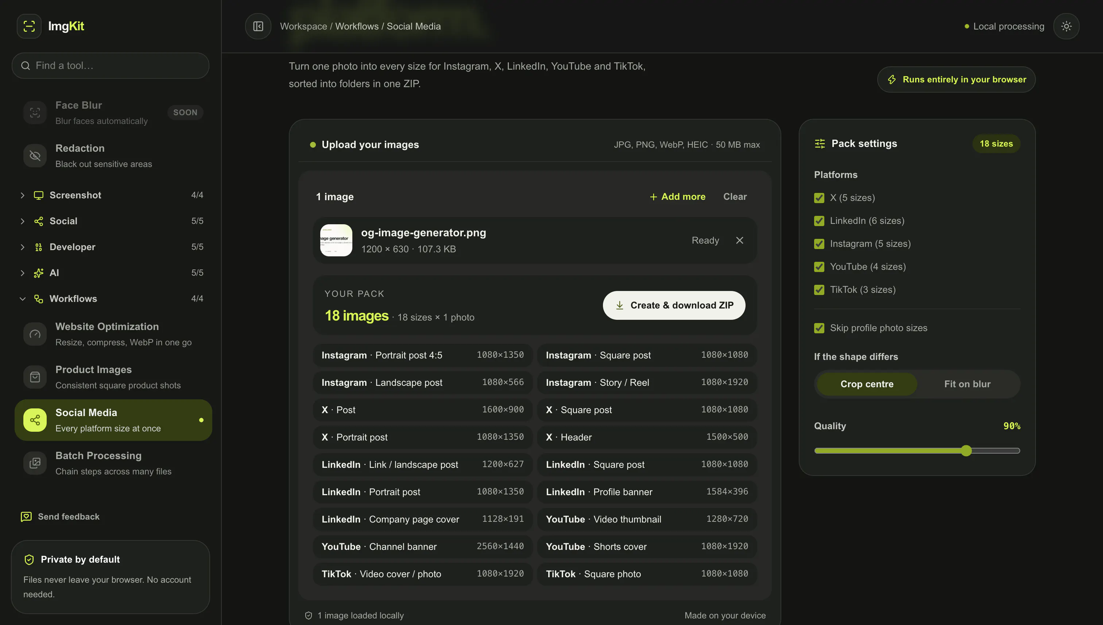Click the 18 sizes badge
This screenshot has height=625, width=1103.
996,143
